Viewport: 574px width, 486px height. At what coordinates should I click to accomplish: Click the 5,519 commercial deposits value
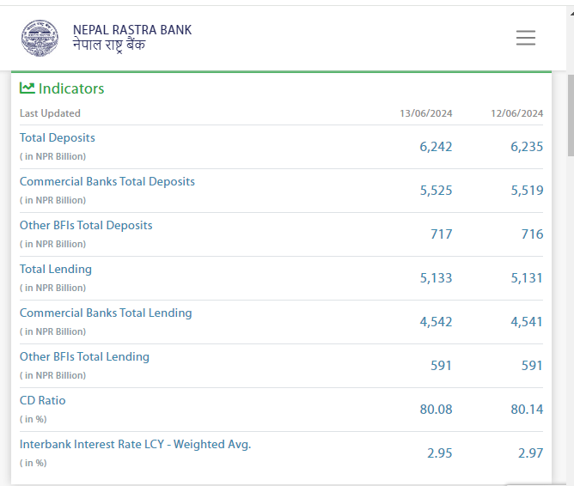click(527, 191)
